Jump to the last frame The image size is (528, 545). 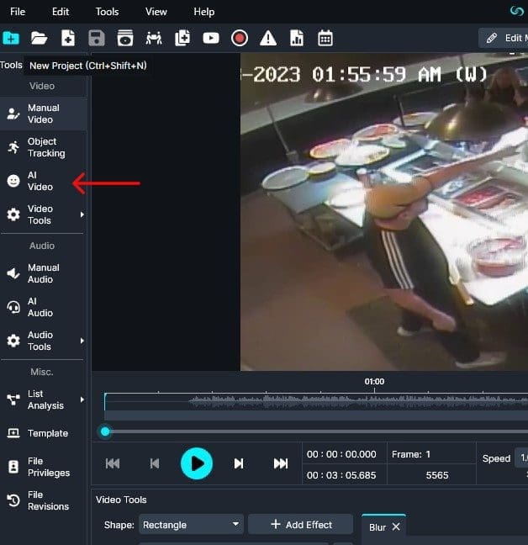(281, 463)
